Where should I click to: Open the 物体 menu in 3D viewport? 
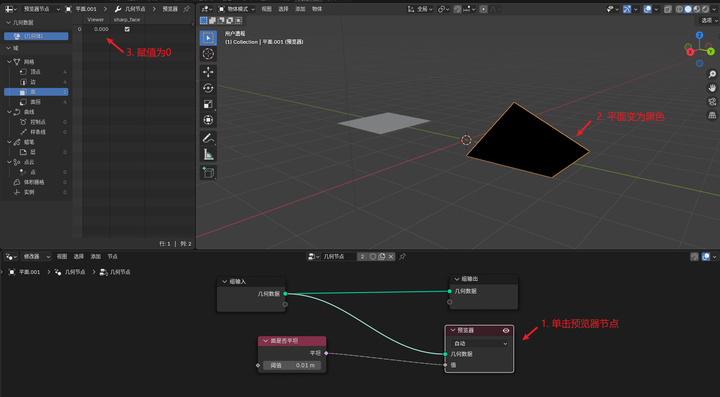tap(317, 9)
